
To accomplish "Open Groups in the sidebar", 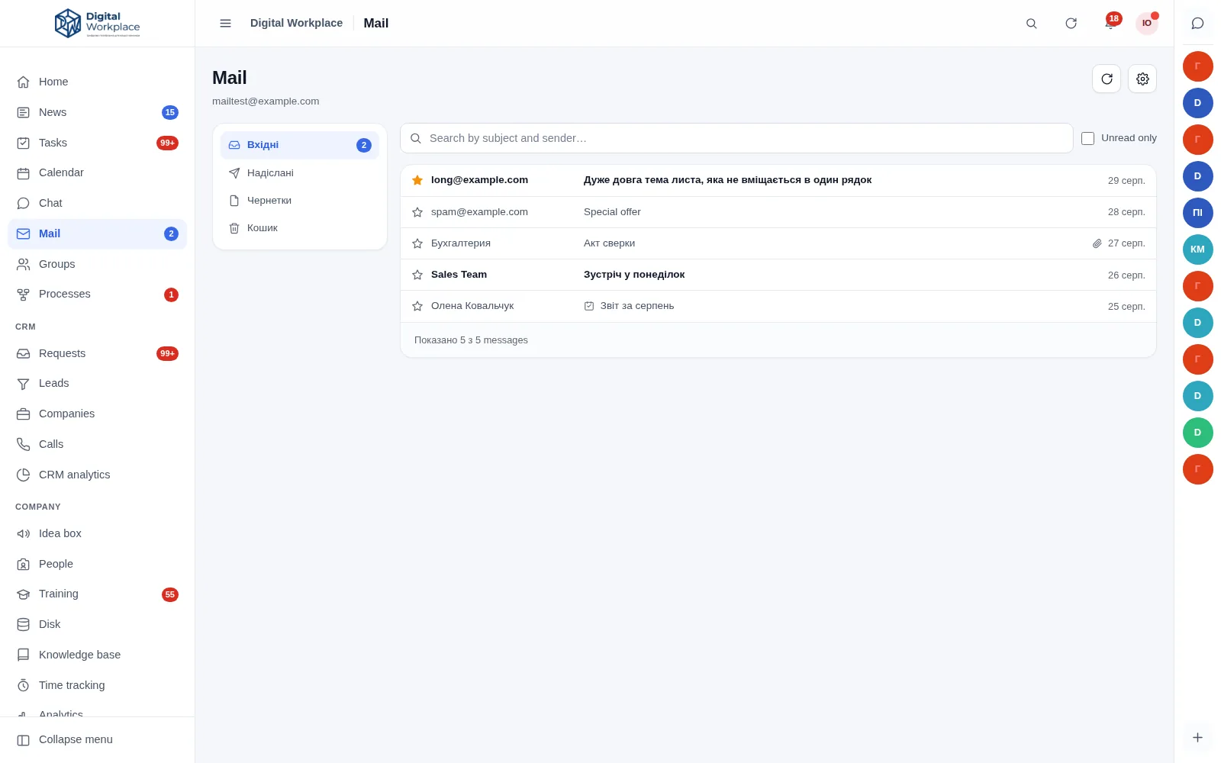I will coord(97,264).
